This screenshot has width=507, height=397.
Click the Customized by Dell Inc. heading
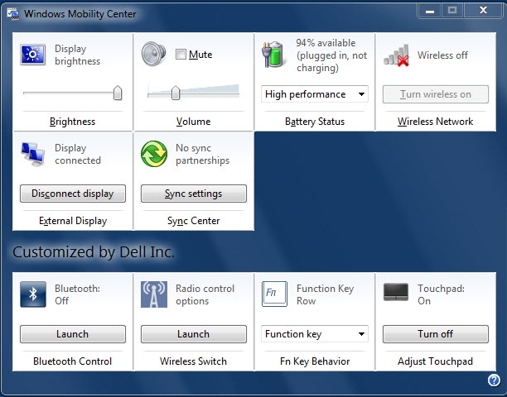(x=94, y=252)
